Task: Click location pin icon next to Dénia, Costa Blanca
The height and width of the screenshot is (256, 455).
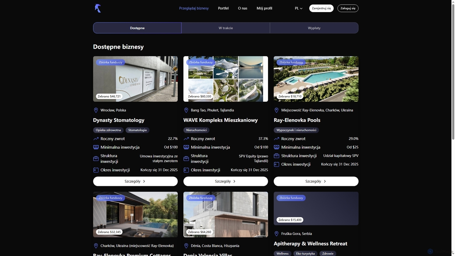Action: (x=186, y=246)
